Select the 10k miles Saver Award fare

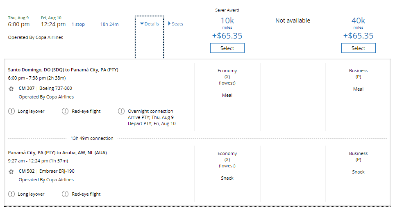pyautogui.click(x=227, y=48)
